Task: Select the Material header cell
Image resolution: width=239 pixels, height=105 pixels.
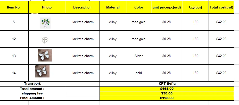Action: tap(113, 7)
